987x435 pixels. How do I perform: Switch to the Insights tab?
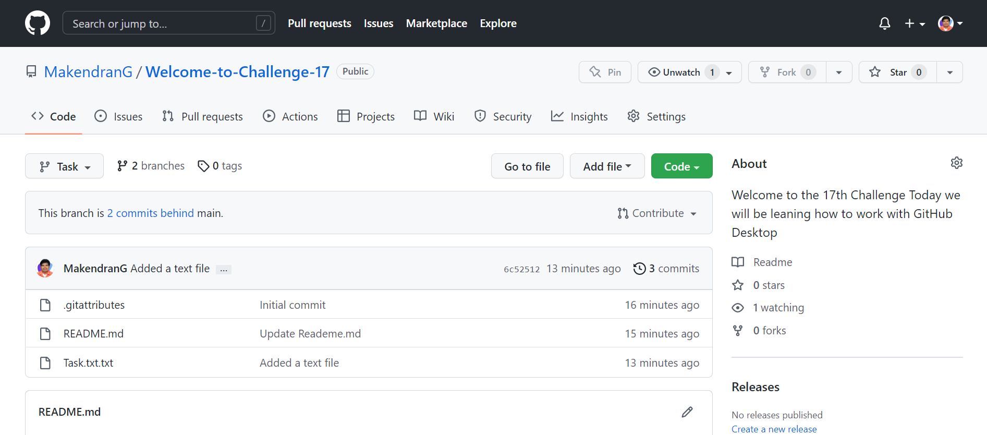click(x=579, y=116)
